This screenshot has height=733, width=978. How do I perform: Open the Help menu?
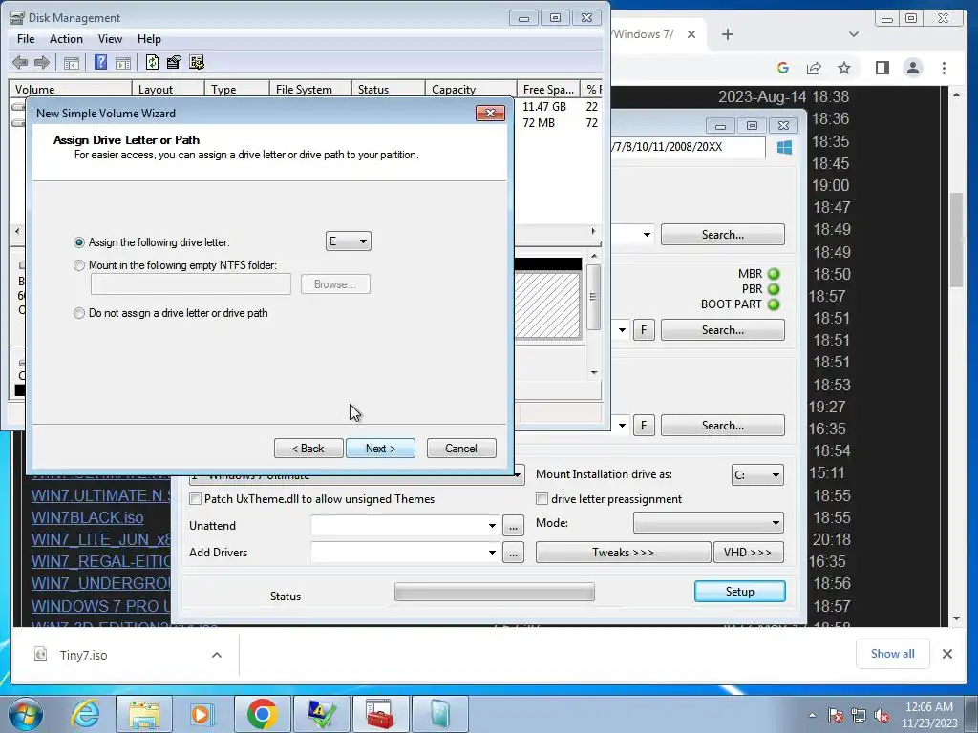149,38
